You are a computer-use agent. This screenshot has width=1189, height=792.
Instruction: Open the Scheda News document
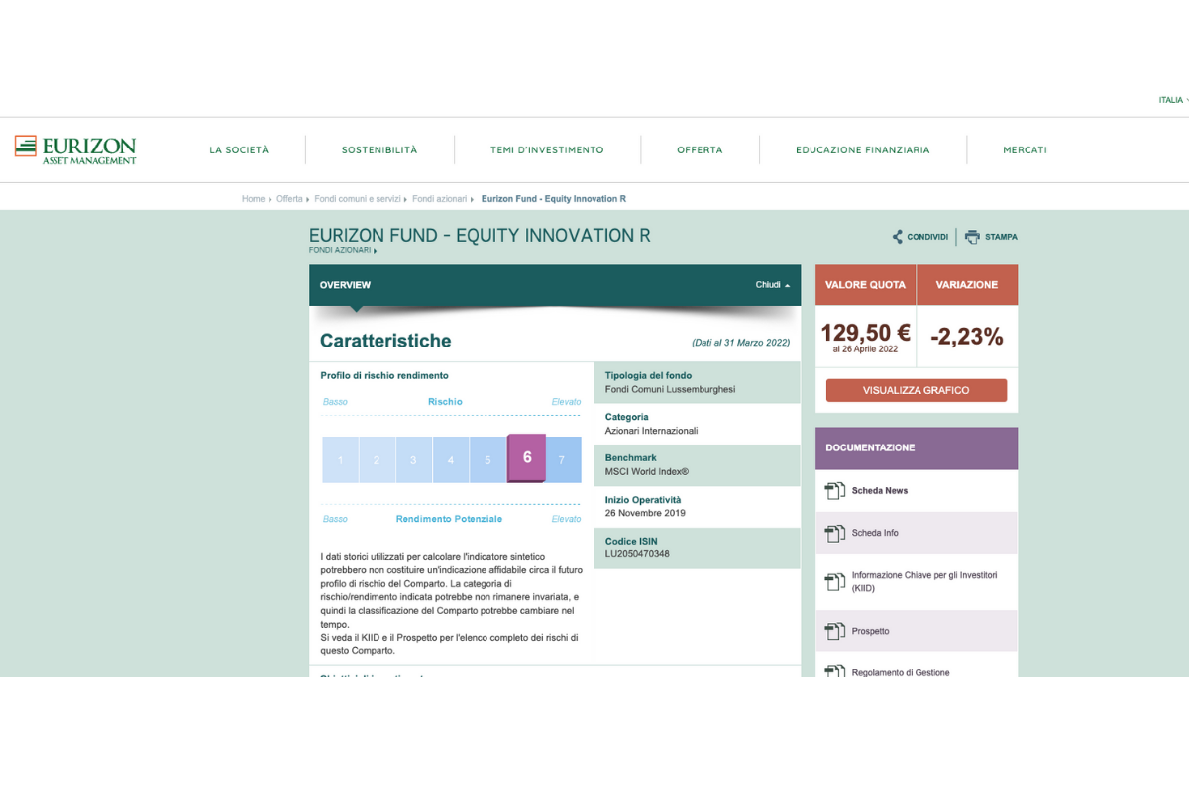point(880,491)
